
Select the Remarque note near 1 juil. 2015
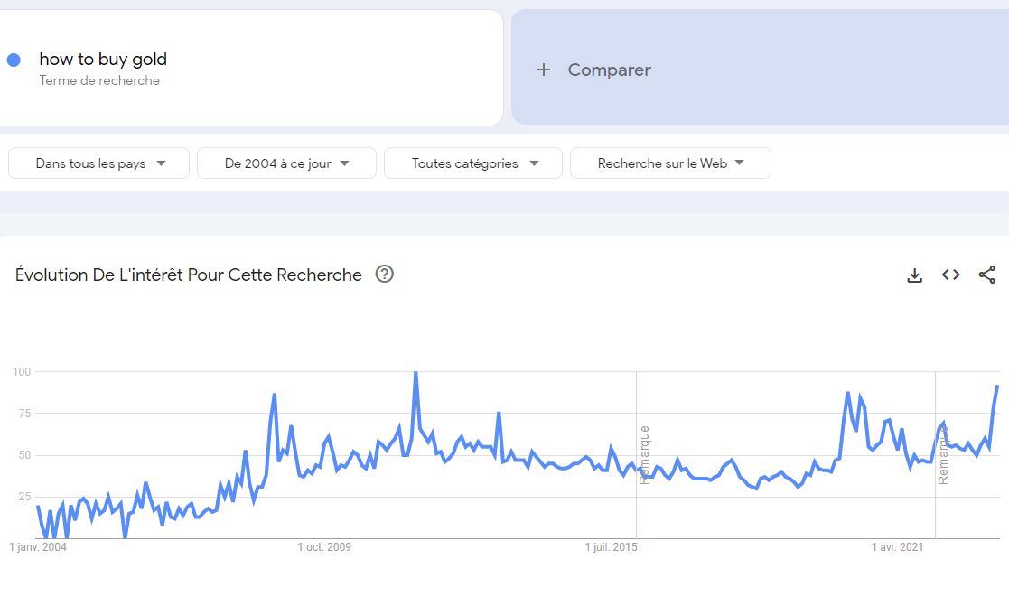point(645,455)
